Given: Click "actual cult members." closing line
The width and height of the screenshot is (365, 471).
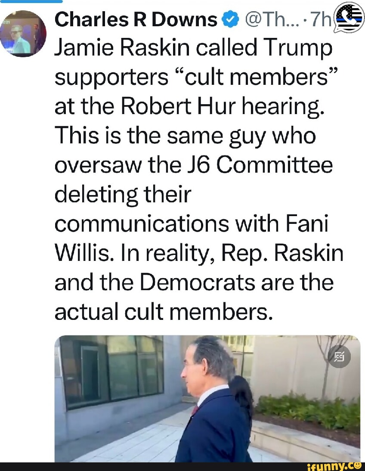Looking at the screenshot, I should 164,312.
